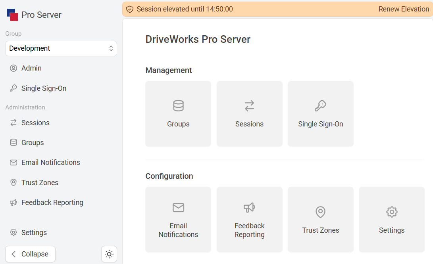The image size is (433, 264).
Task: Open the Trust Zones configuration tile
Action: [x=321, y=220]
